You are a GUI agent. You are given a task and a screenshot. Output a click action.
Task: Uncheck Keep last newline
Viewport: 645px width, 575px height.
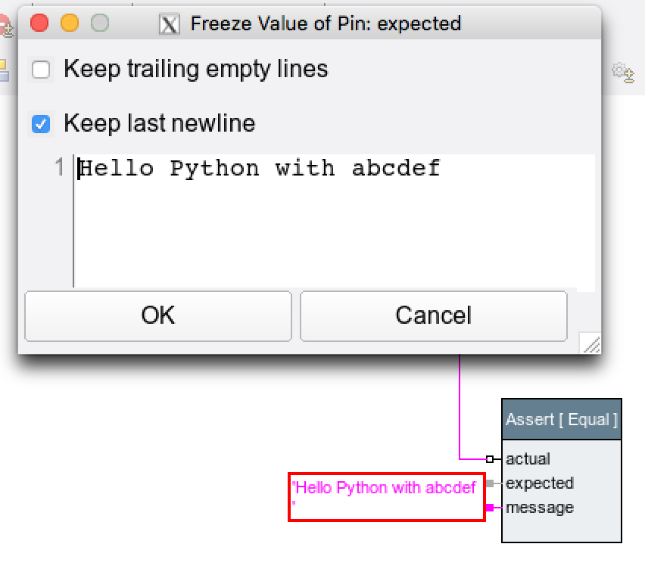41,124
